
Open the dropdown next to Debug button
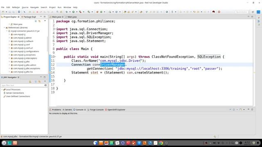point(70,12)
